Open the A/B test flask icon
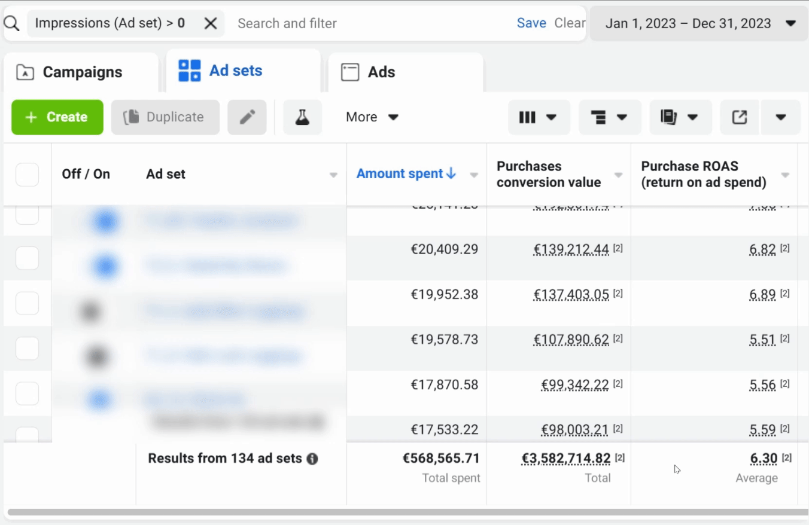Screen dimensions: 809x525 click(x=302, y=117)
